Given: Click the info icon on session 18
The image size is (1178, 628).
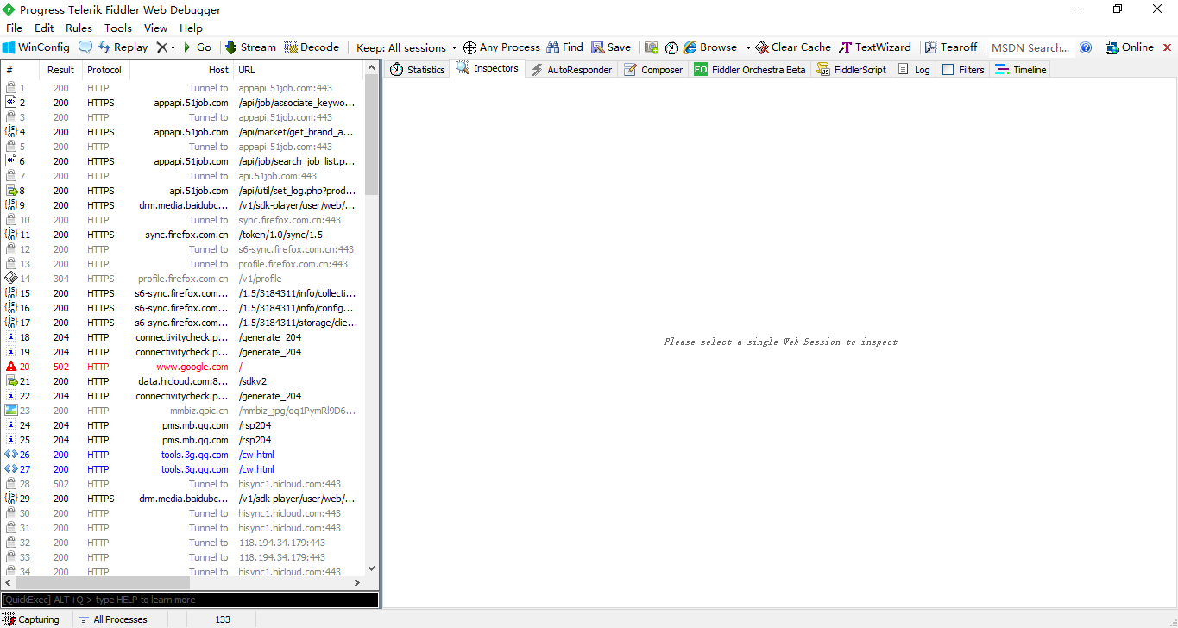Looking at the screenshot, I should pyautogui.click(x=11, y=337).
